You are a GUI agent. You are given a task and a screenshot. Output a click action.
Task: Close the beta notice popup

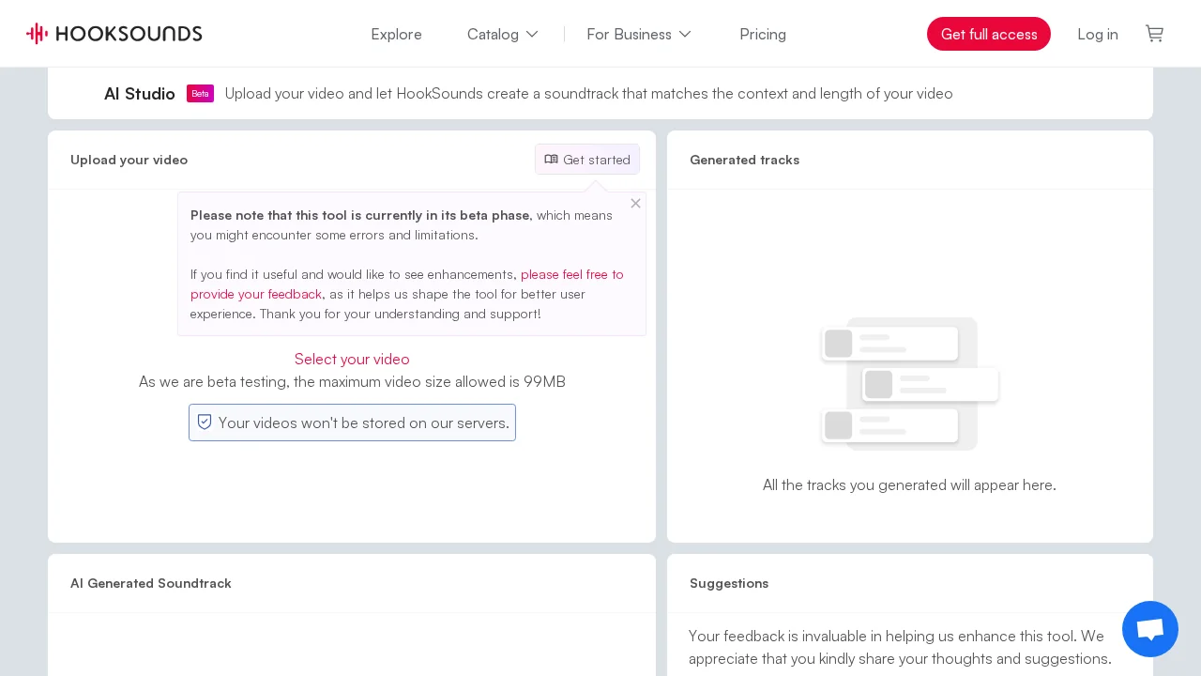pos(635,204)
